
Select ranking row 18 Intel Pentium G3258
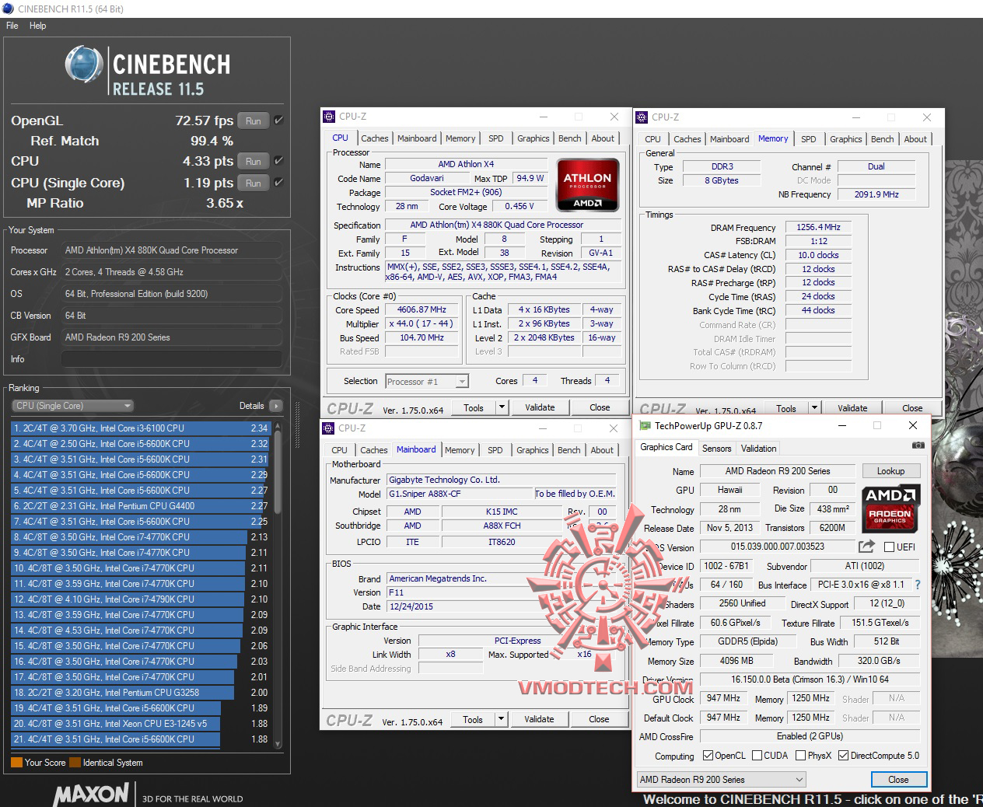(x=141, y=693)
